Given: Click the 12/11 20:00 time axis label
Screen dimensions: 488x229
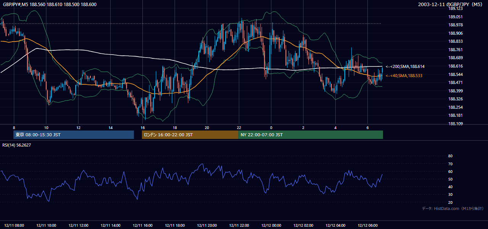Looking at the screenshot, I should (207, 226).
